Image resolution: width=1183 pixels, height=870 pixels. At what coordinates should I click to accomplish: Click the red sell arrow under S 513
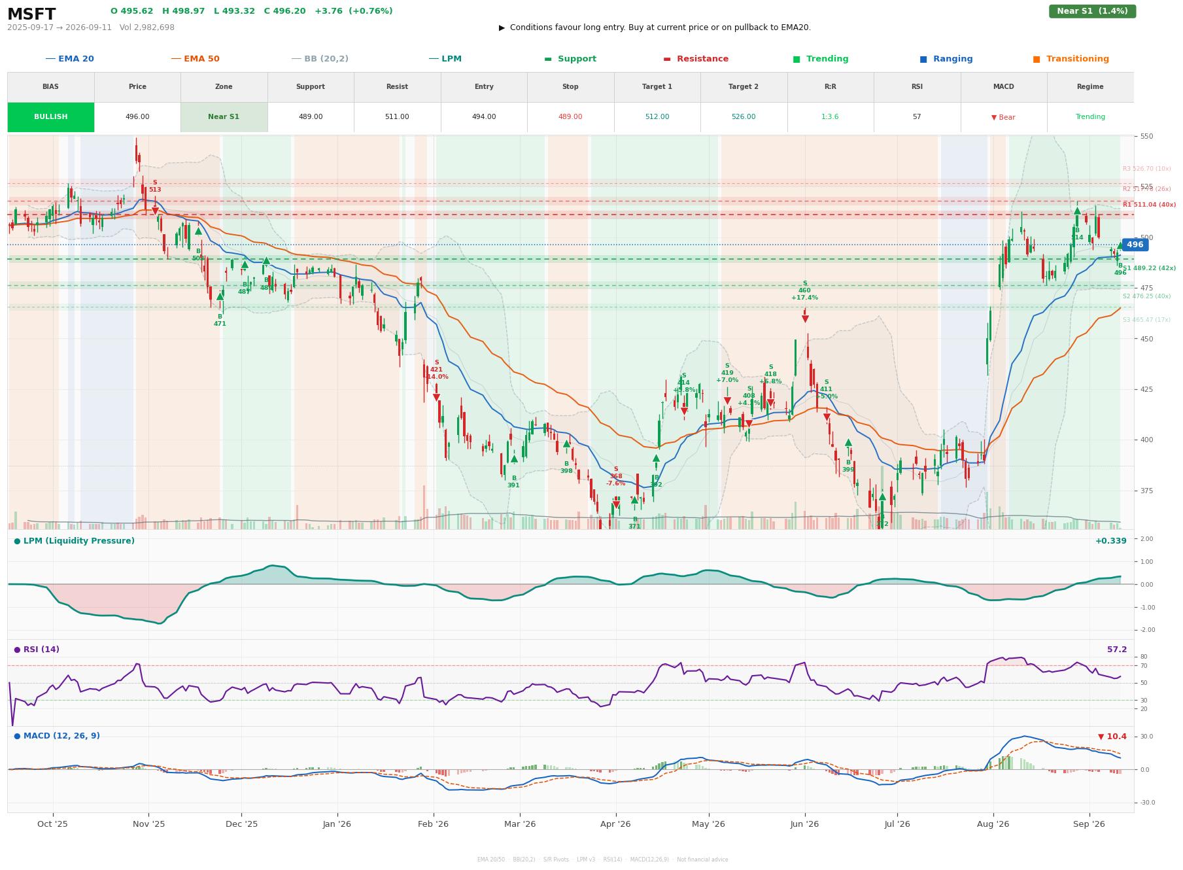(155, 211)
